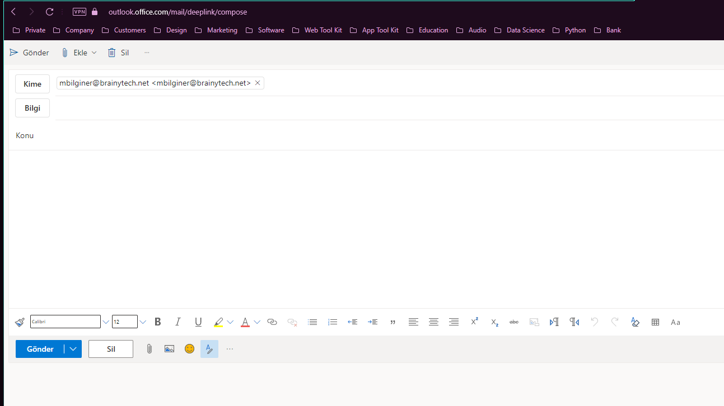
Task: Insert an inline picture
Action: pyautogui.click(x=169, y=349)
